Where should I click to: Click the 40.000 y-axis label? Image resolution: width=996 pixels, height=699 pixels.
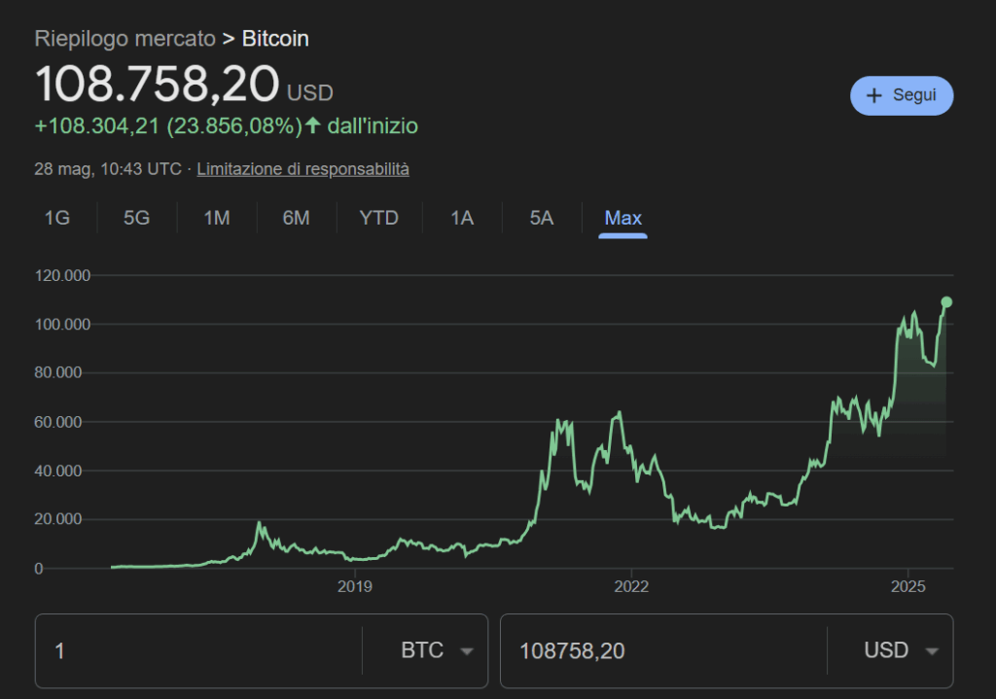click(57, 472)
